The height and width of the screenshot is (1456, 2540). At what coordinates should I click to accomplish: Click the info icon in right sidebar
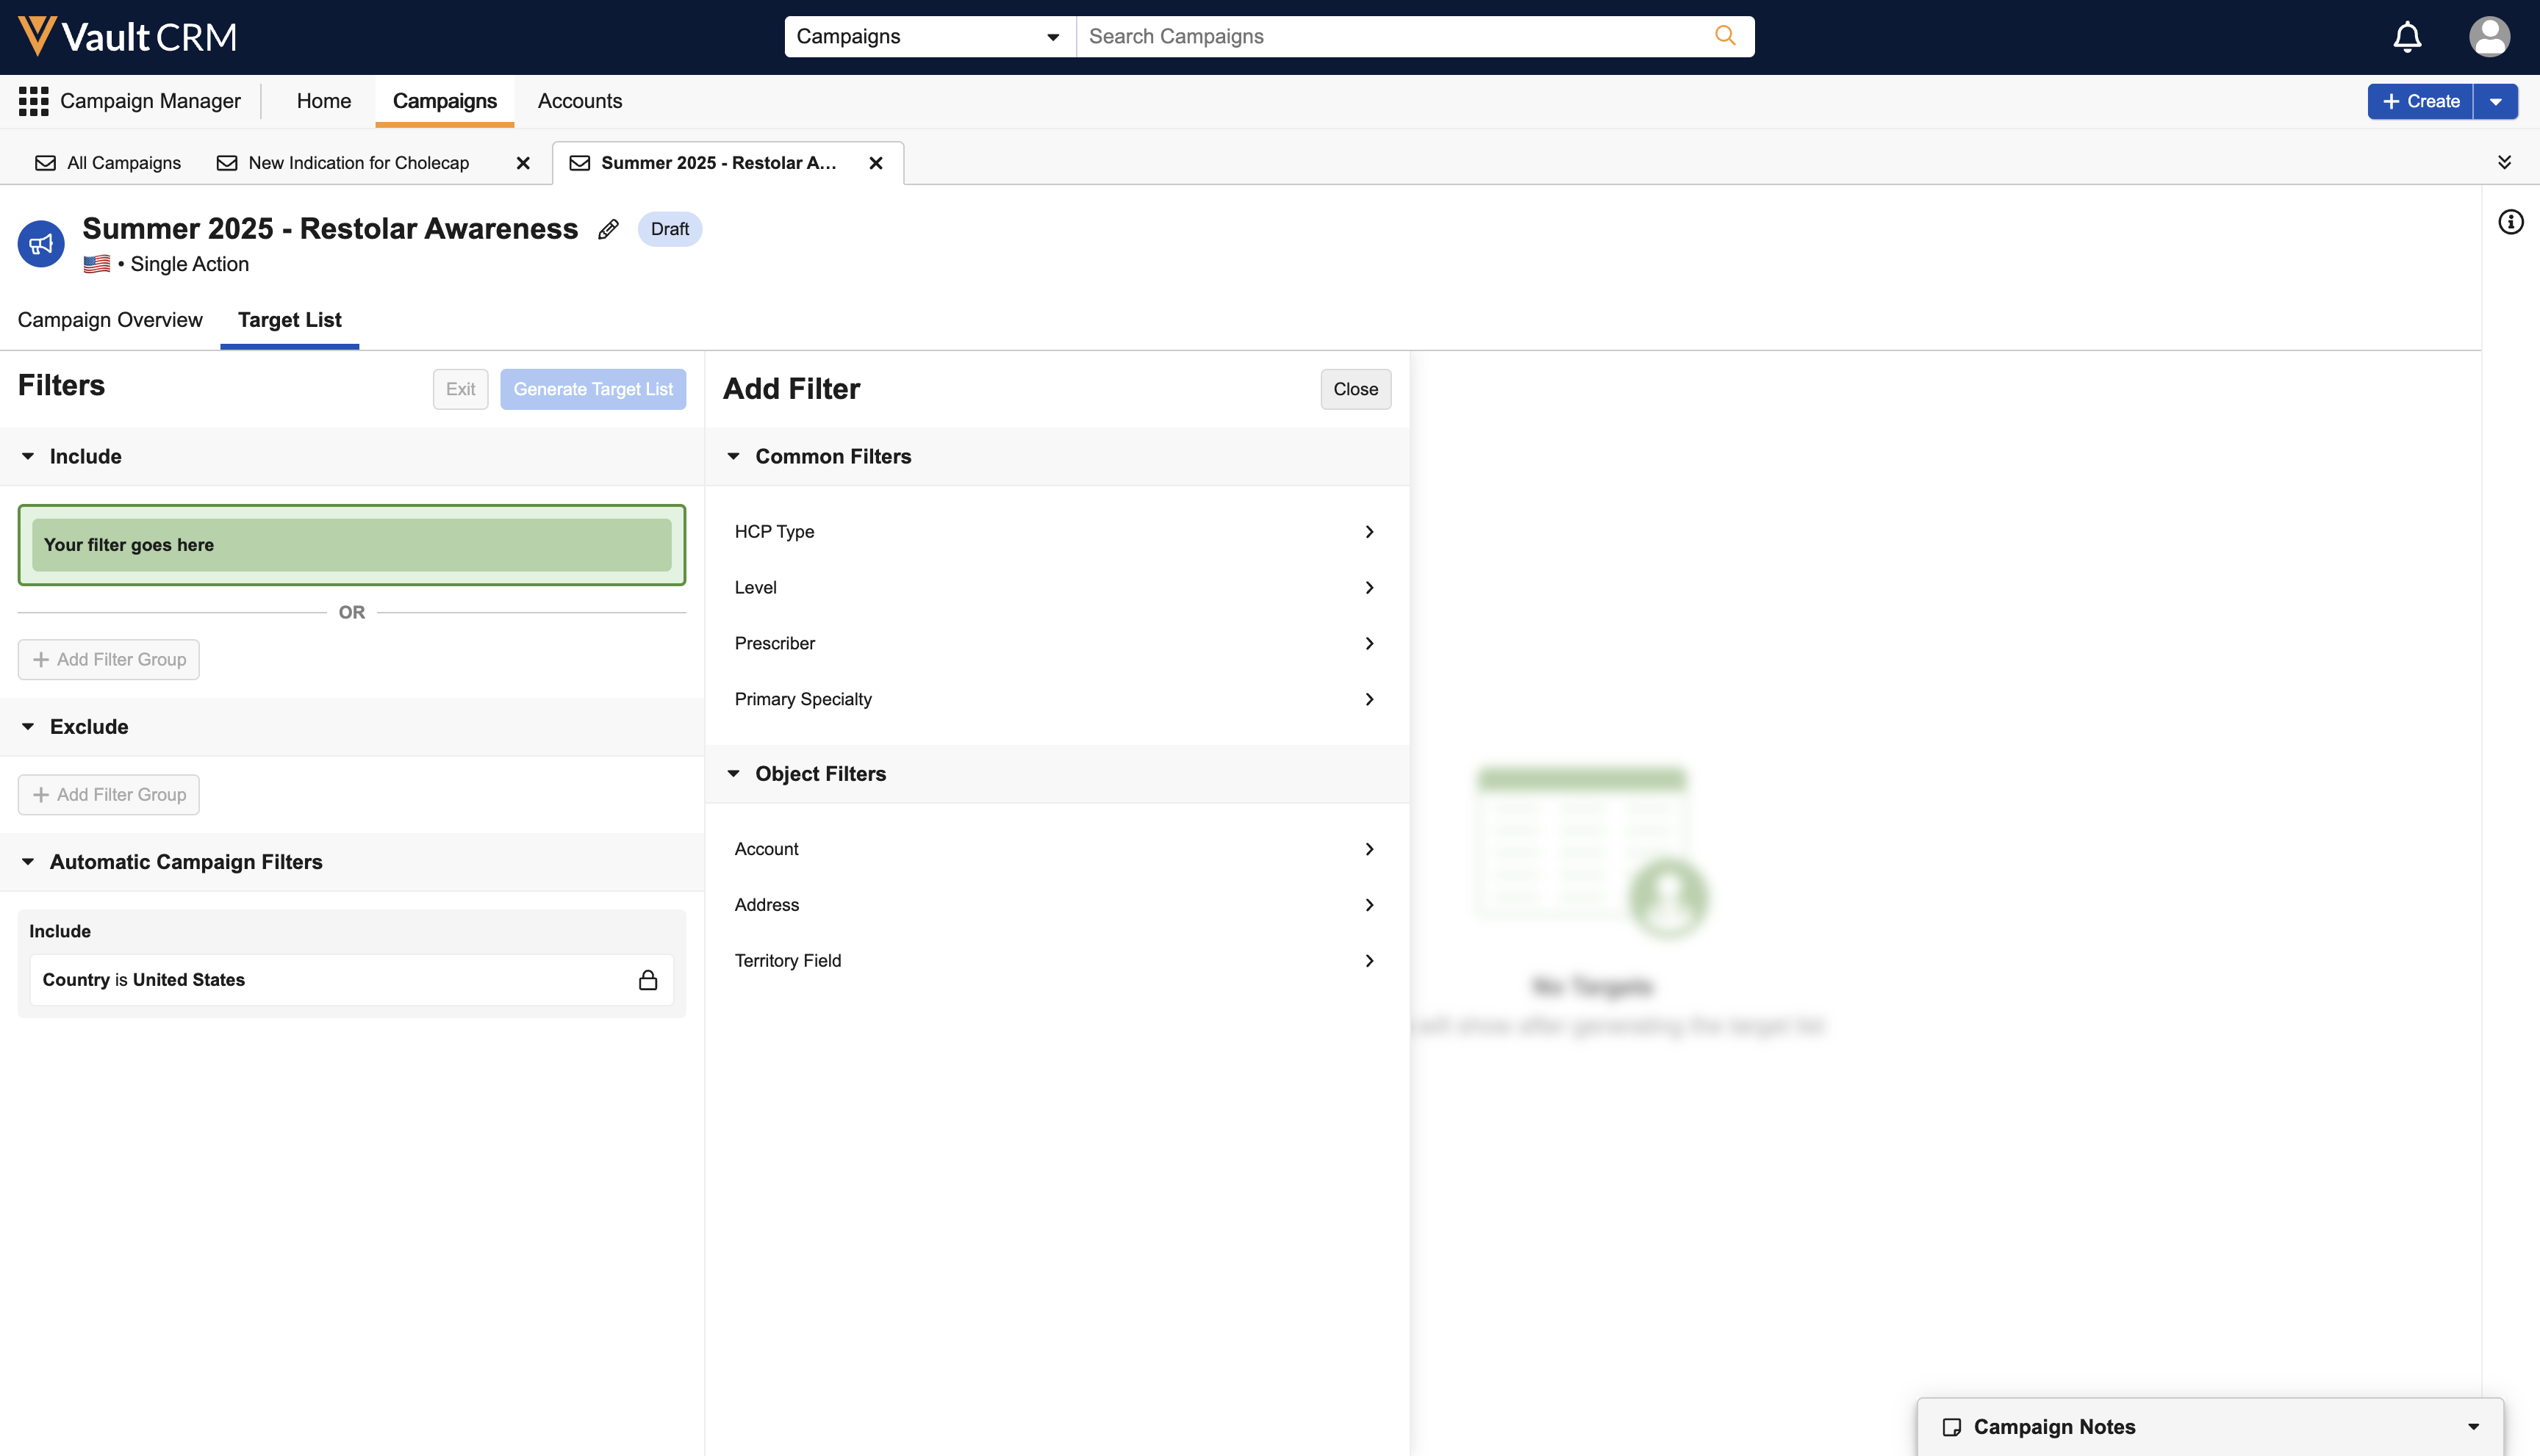tap(2510, 222)
